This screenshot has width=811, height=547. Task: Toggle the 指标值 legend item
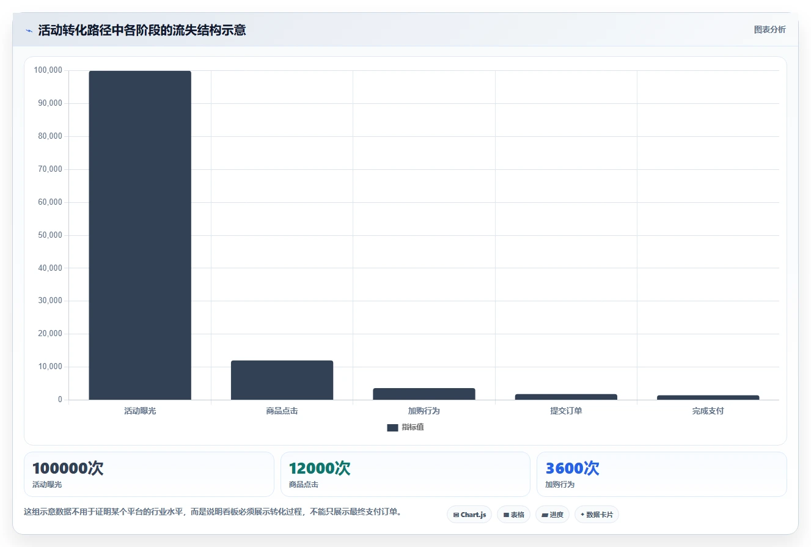[405, 427]
